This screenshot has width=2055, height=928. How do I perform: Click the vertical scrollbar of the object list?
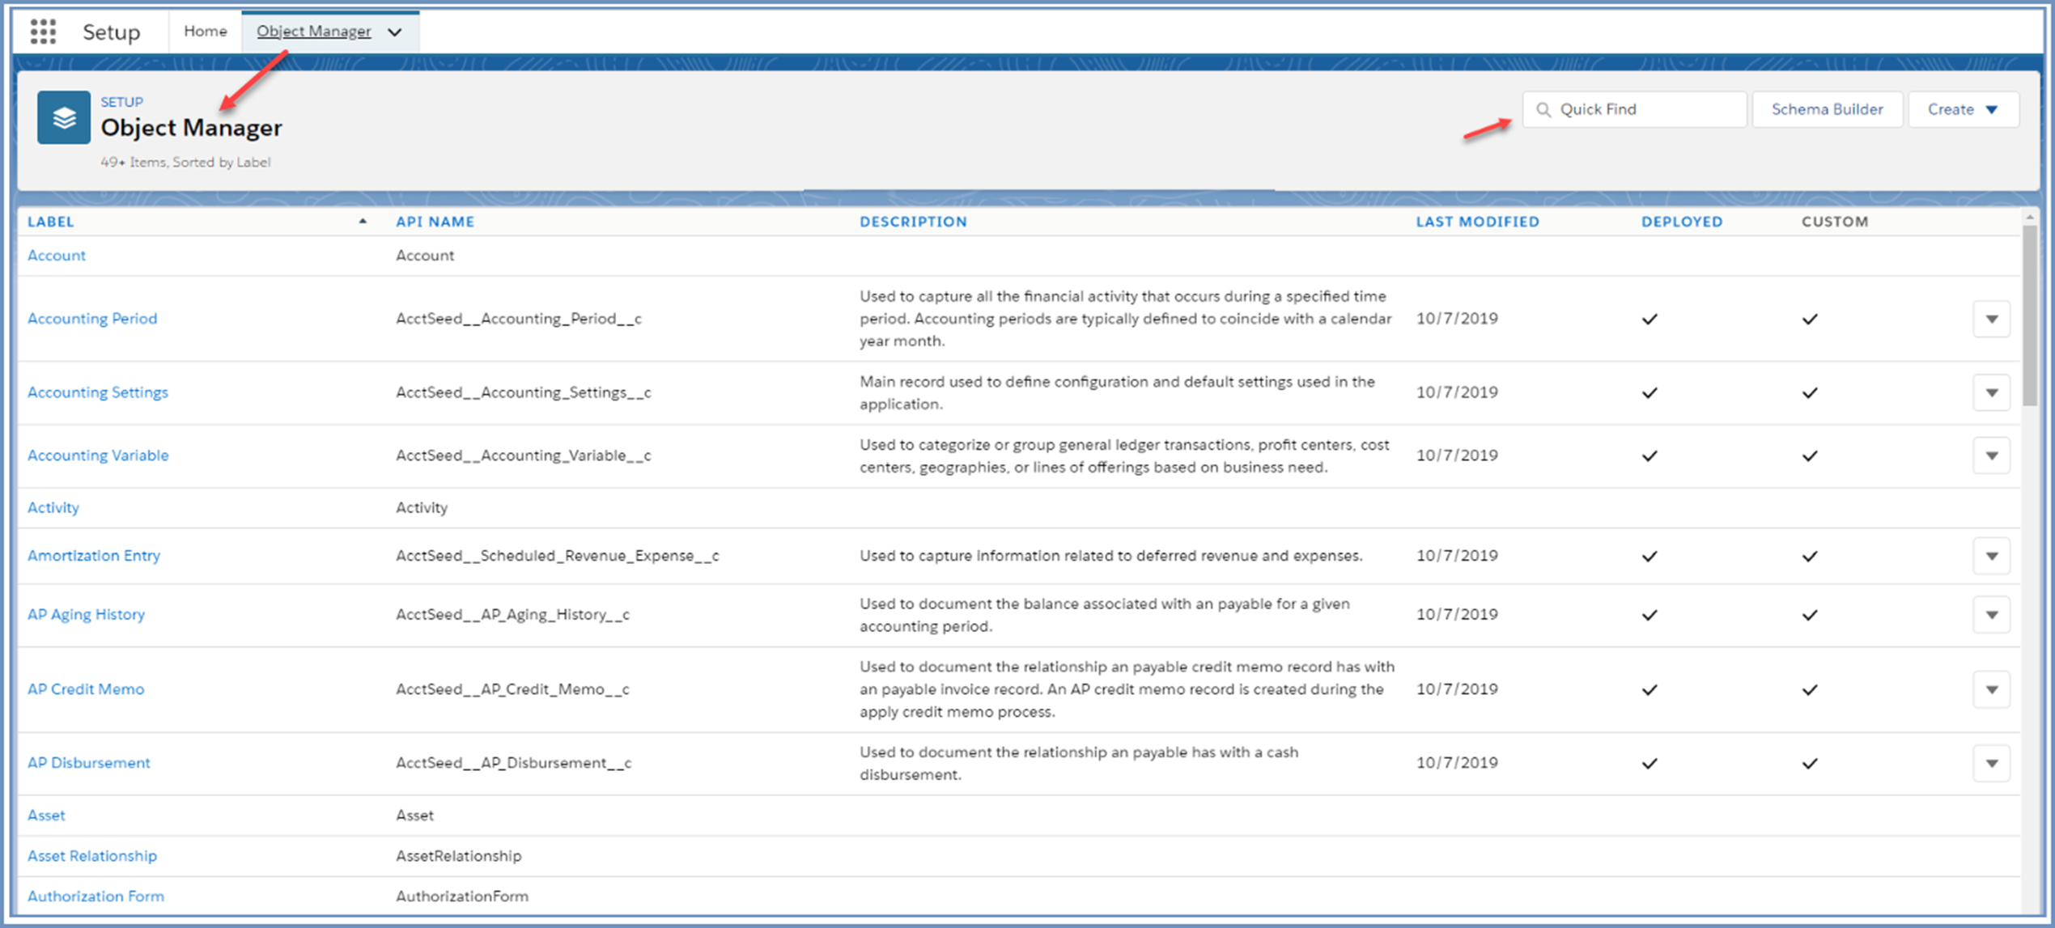point(2029,316)
